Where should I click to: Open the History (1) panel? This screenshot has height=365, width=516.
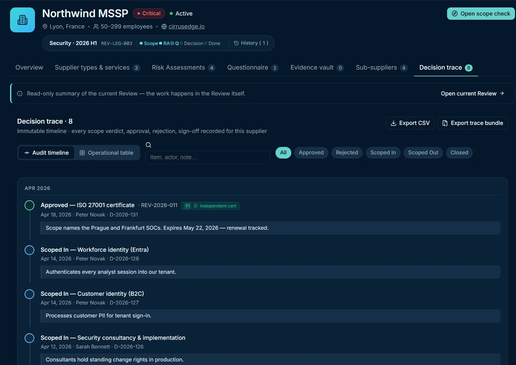point(251,43)
